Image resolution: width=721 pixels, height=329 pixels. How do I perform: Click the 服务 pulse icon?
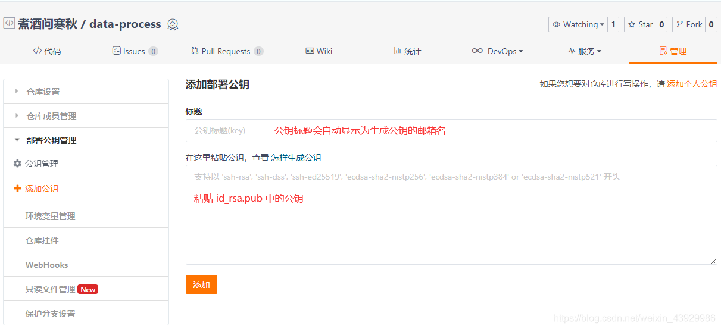pos(572,51)
